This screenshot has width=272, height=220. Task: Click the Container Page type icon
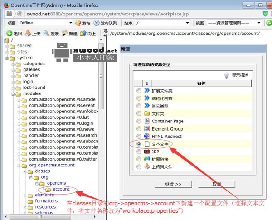click(147, 121)
